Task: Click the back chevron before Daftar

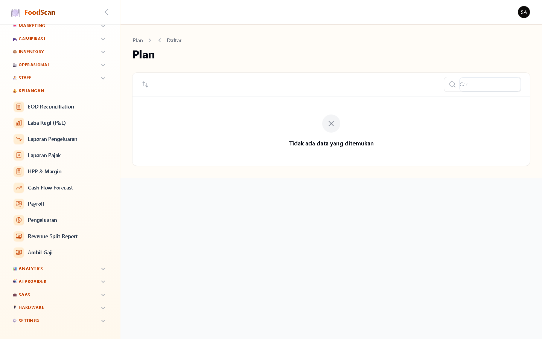Action: (x=160, y=40)
